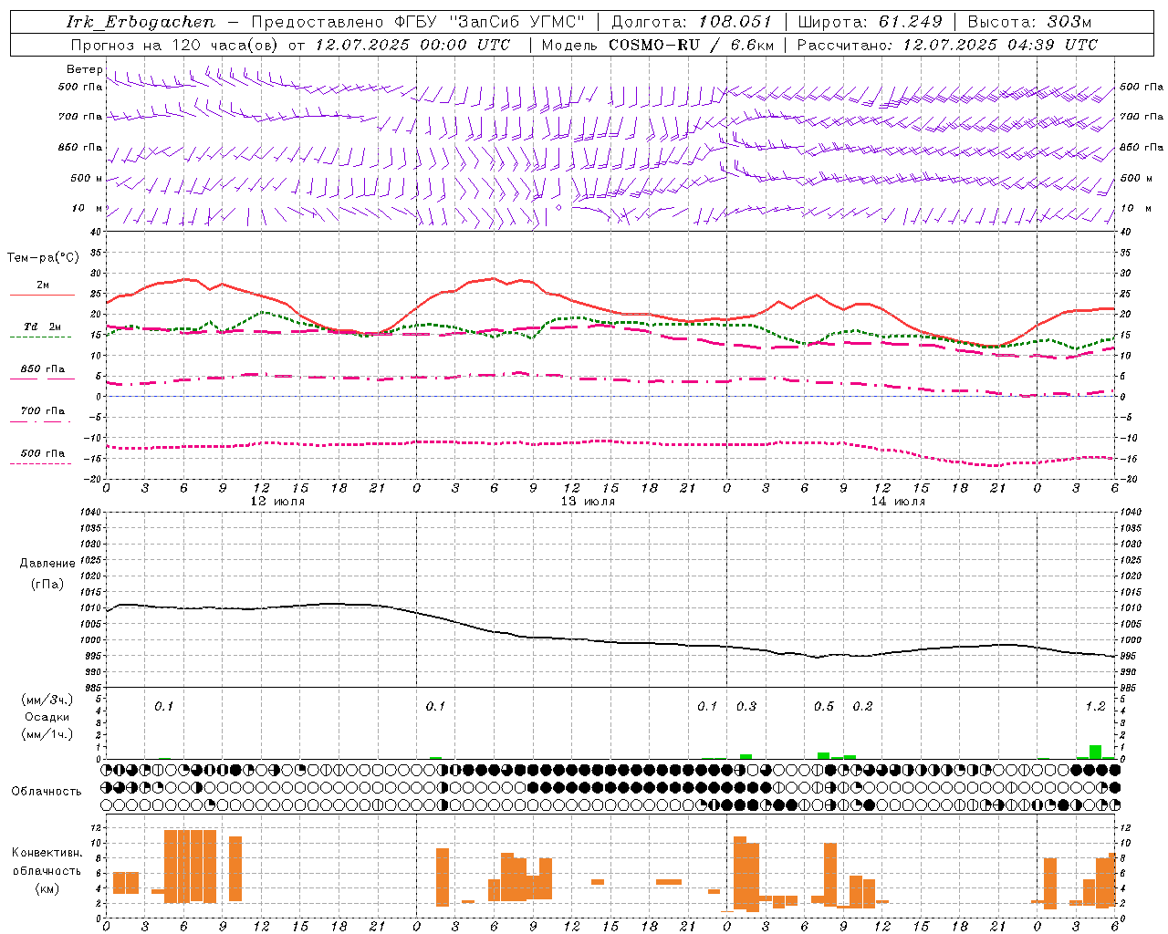
Task: Select the date label "12 июля"
Action: [x=277, y=502]
